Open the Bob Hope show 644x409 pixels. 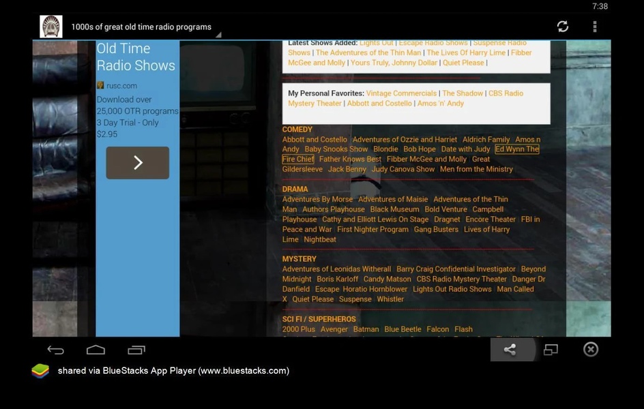(420, 149)
